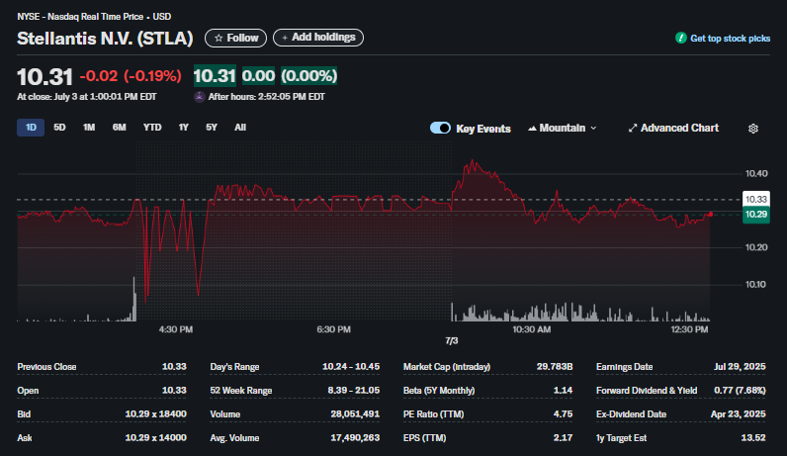
Task: Click the Previous Close label
Action: [46, 367]
